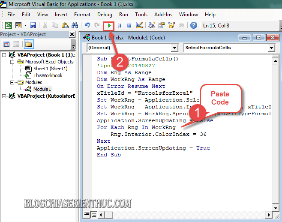Open the Edit menu

click(26, 15)
